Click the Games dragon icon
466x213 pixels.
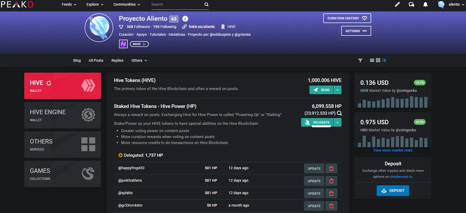(x=88, y=174)
